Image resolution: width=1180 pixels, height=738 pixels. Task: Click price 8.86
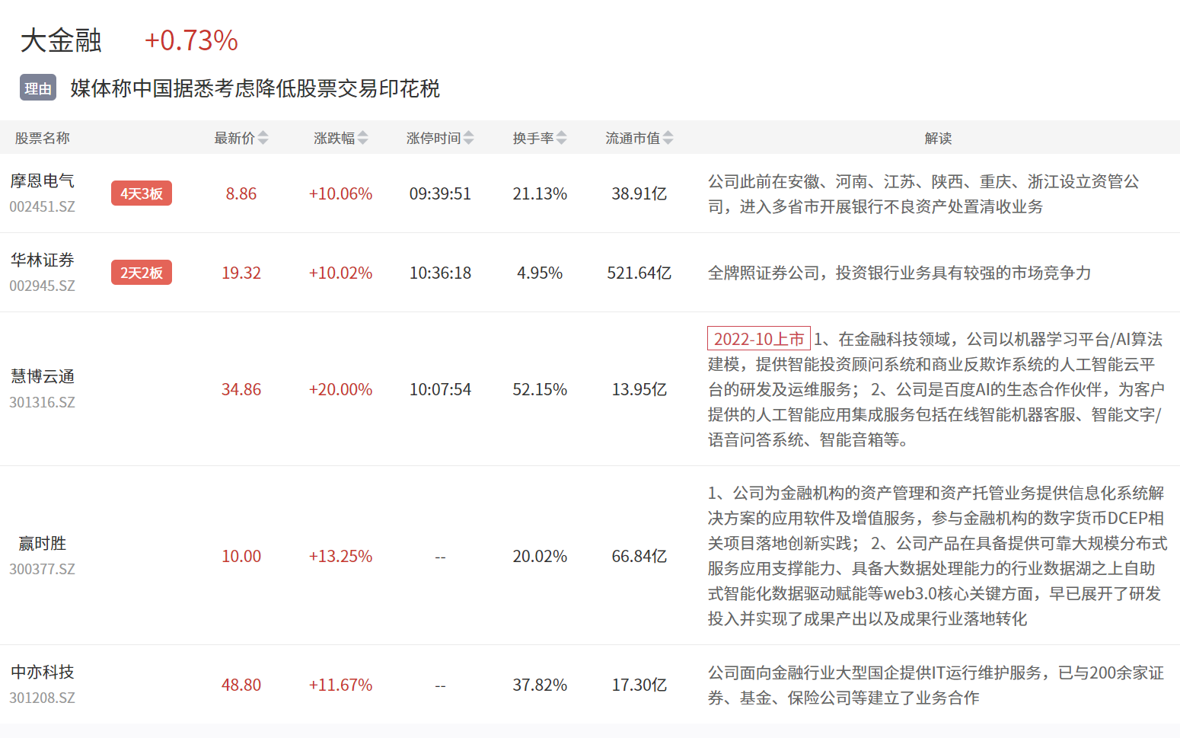click(x=241, y=194)
